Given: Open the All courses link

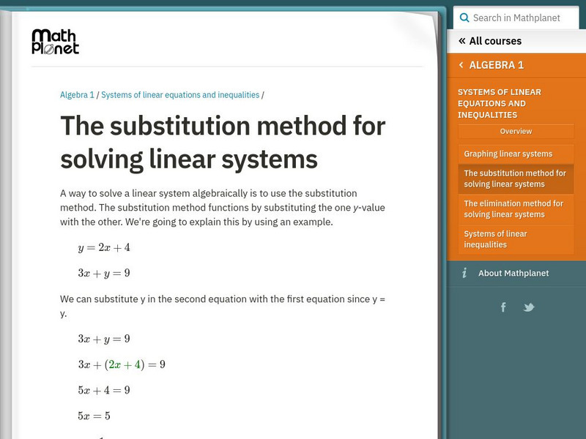Looking at the screenshot, I should [495, 41].
